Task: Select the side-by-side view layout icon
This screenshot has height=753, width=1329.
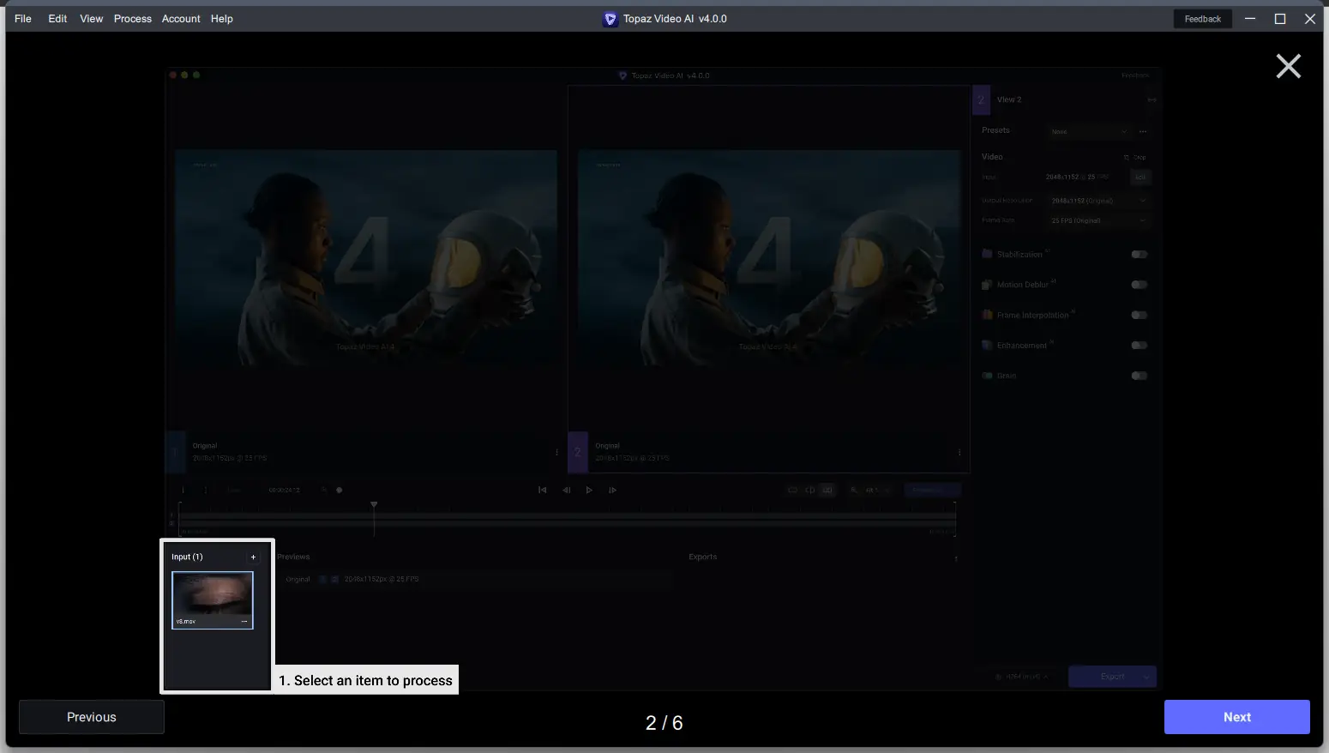Action: pyautogui.click(x=827, y=490)
